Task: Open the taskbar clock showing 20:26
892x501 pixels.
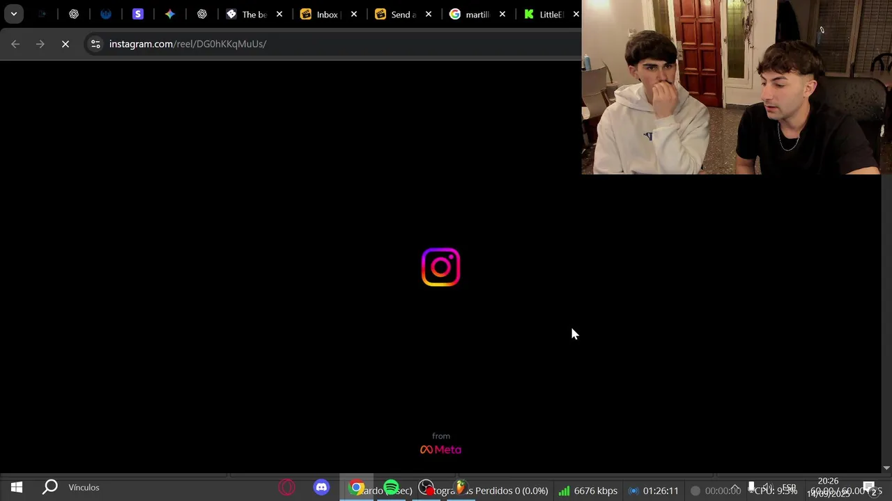Action: coord(828,487)
